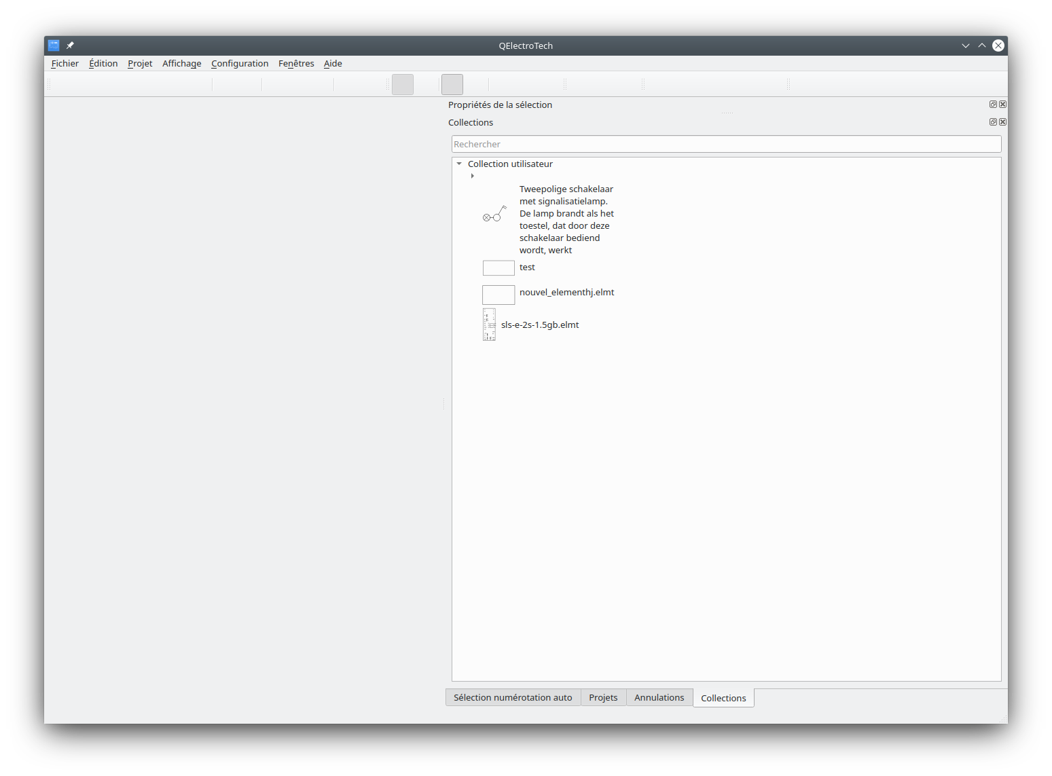Open the Affichage menu
The width and height of the screenshot is (1052, 776).
(181, 63)
